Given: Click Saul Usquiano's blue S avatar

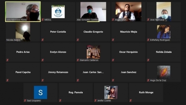Looking at the screenshot, I should 41,92.
